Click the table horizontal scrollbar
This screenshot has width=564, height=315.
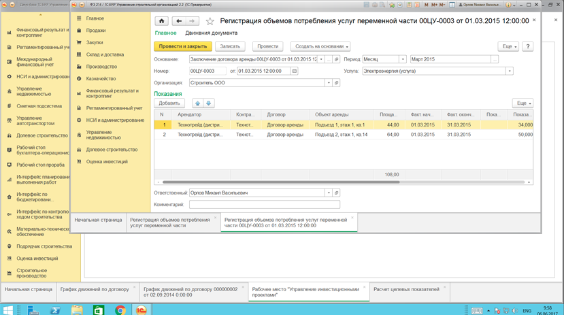[281, 182]
